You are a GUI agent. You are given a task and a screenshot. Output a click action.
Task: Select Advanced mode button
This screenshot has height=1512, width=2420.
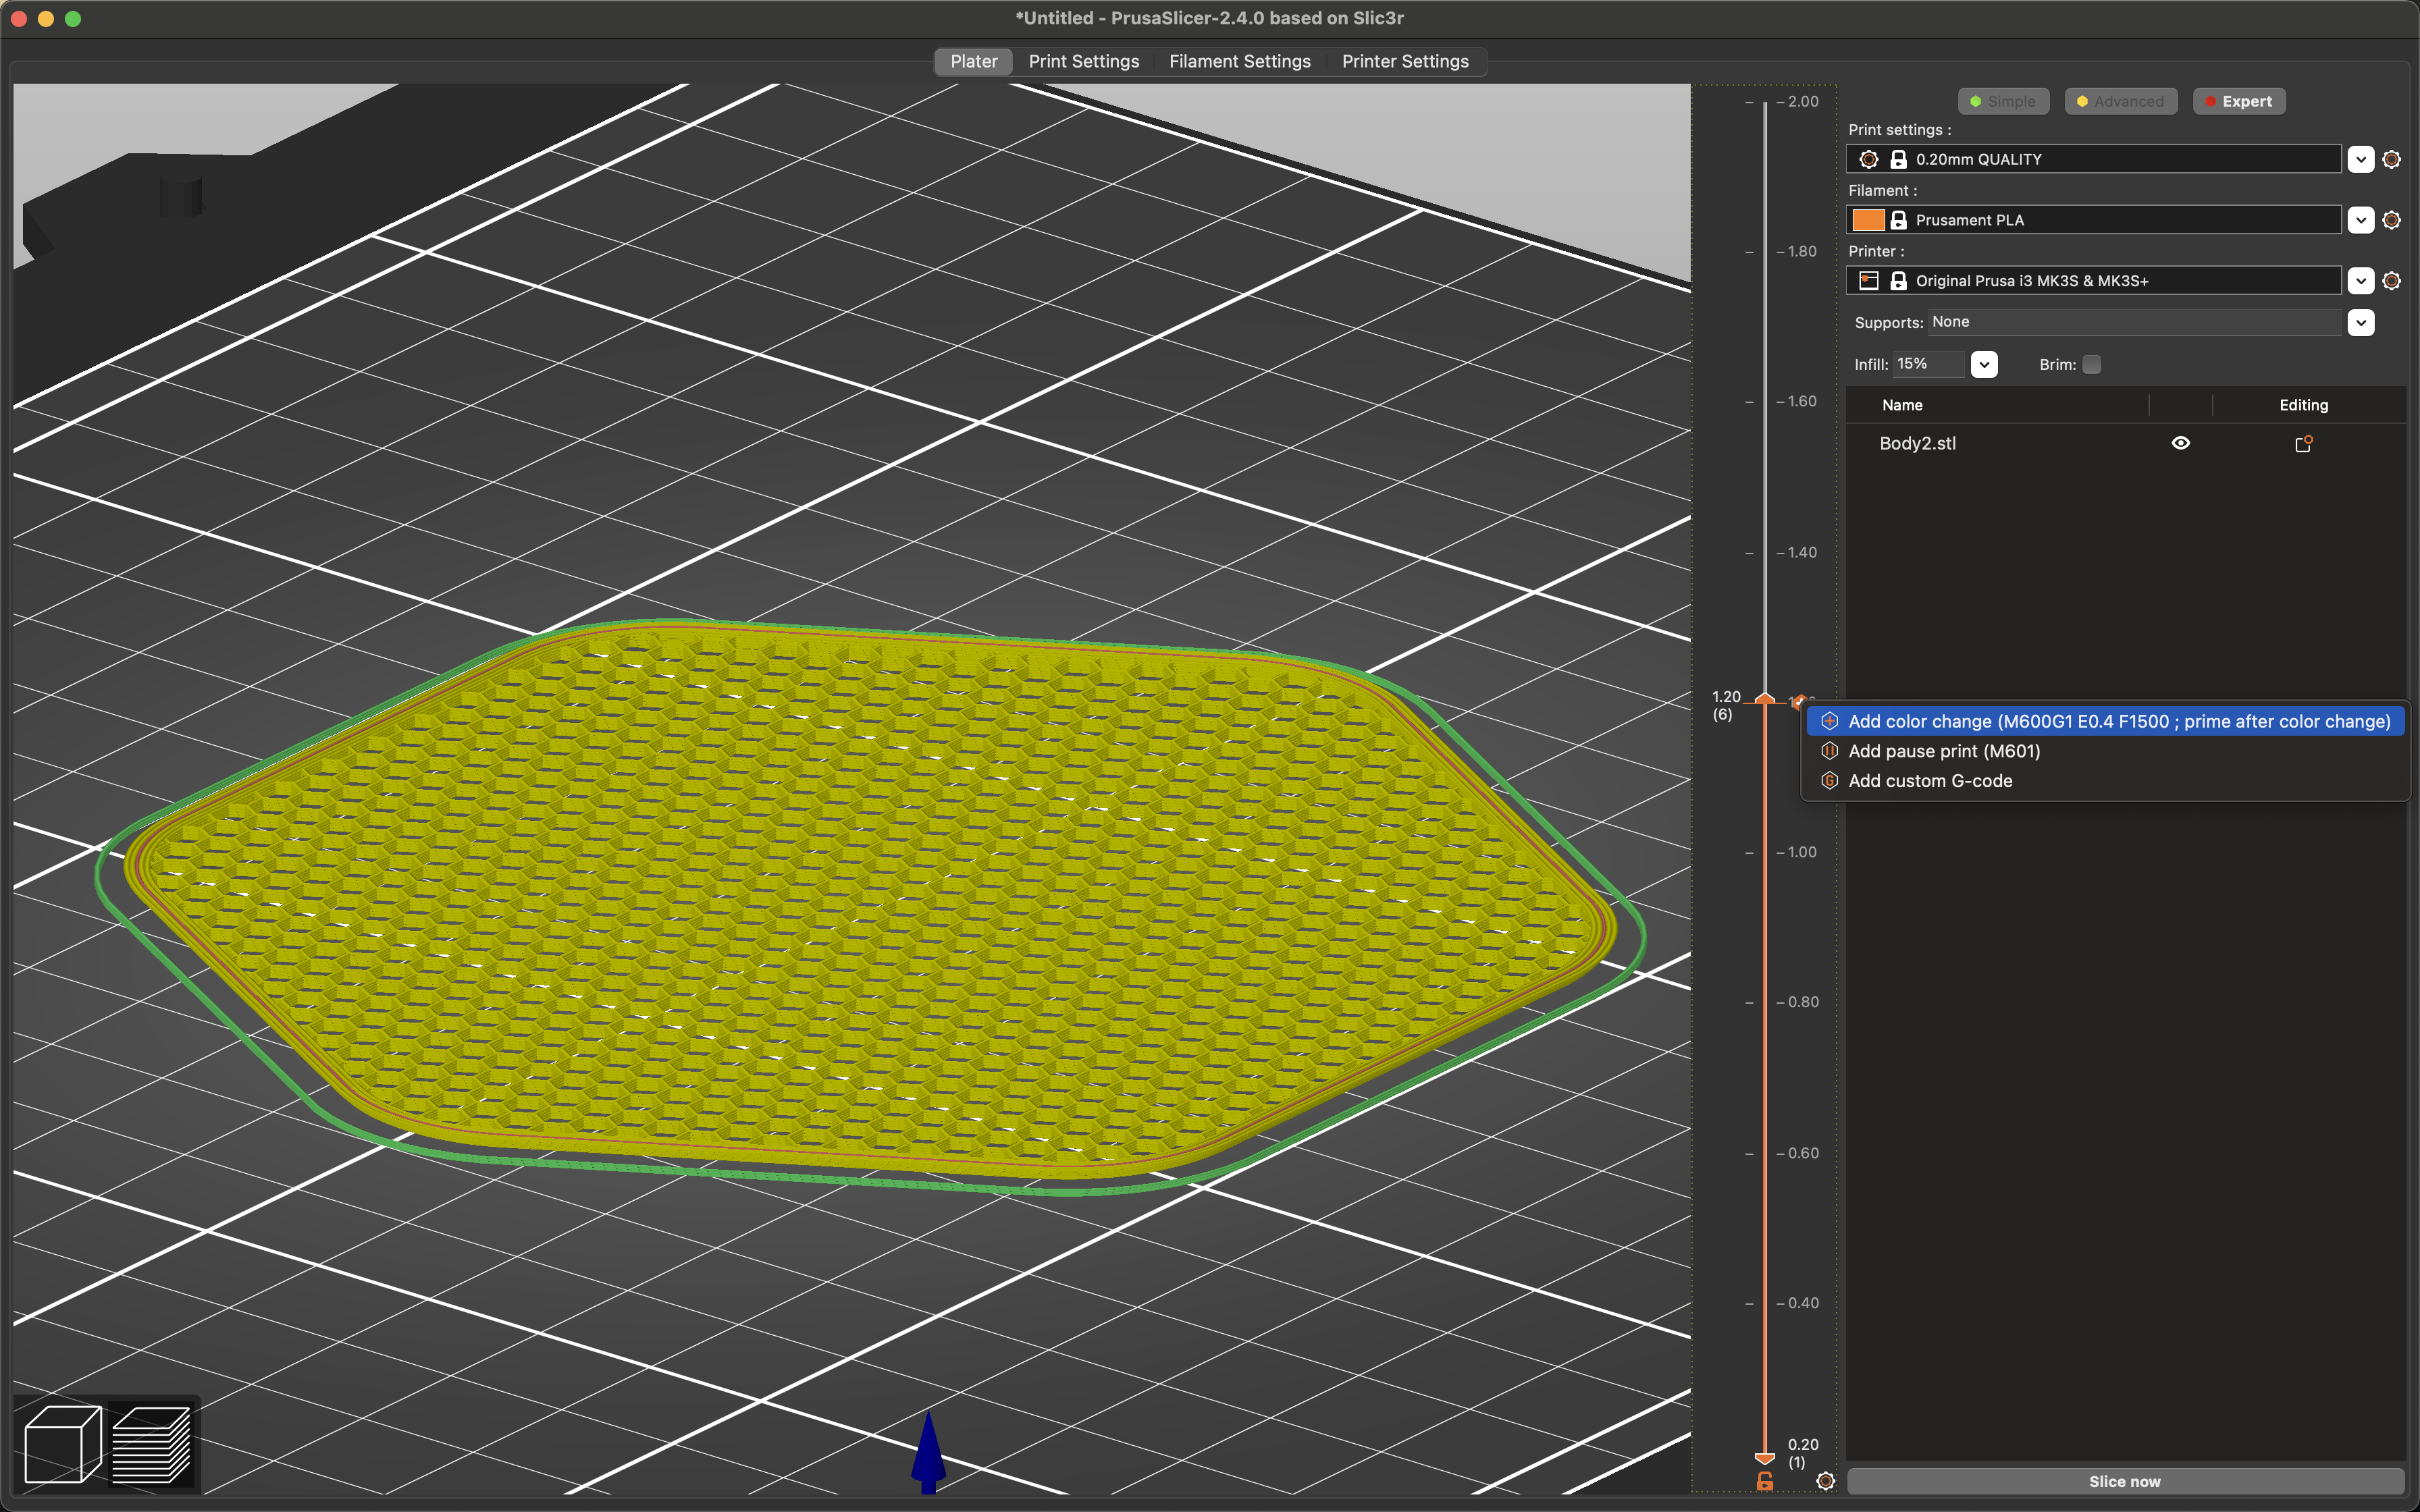(x=2120, y=100)
